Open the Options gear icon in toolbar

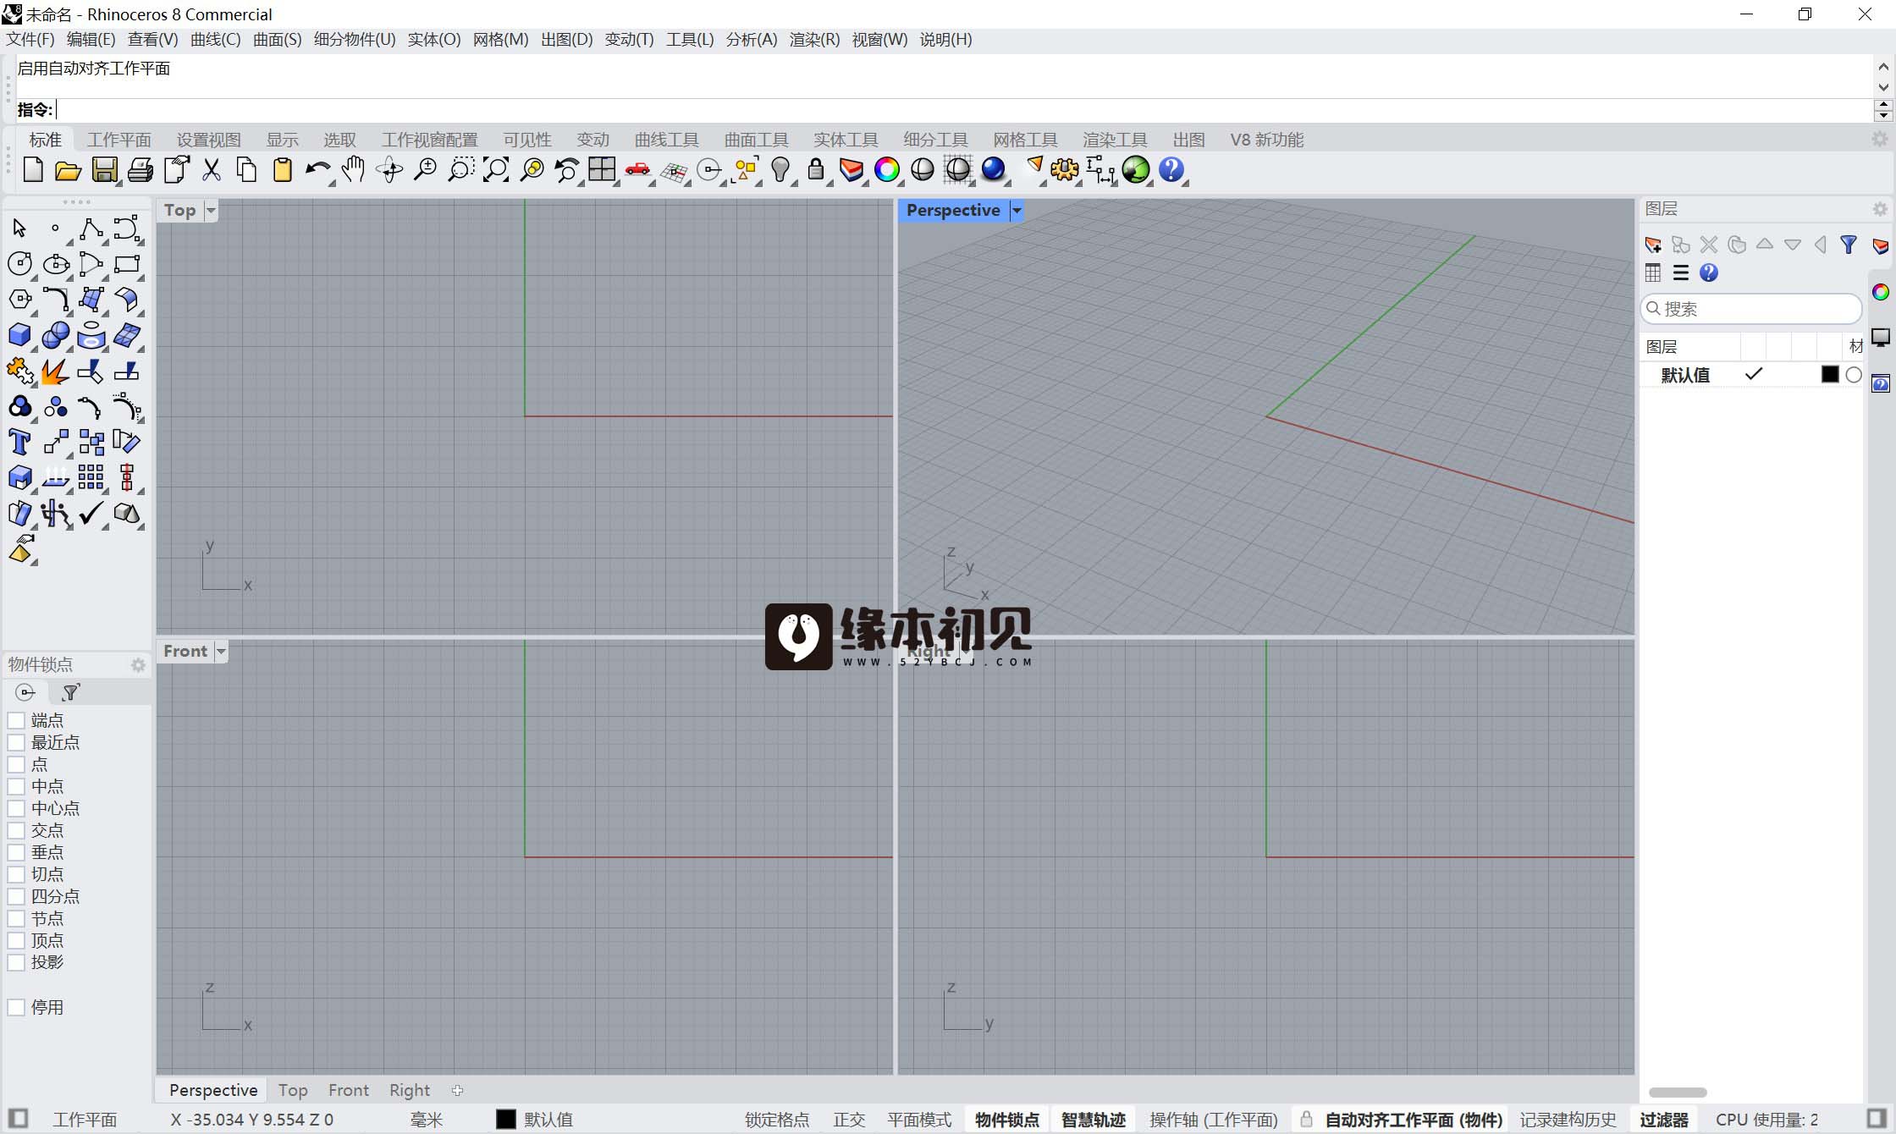(1065, 170)
